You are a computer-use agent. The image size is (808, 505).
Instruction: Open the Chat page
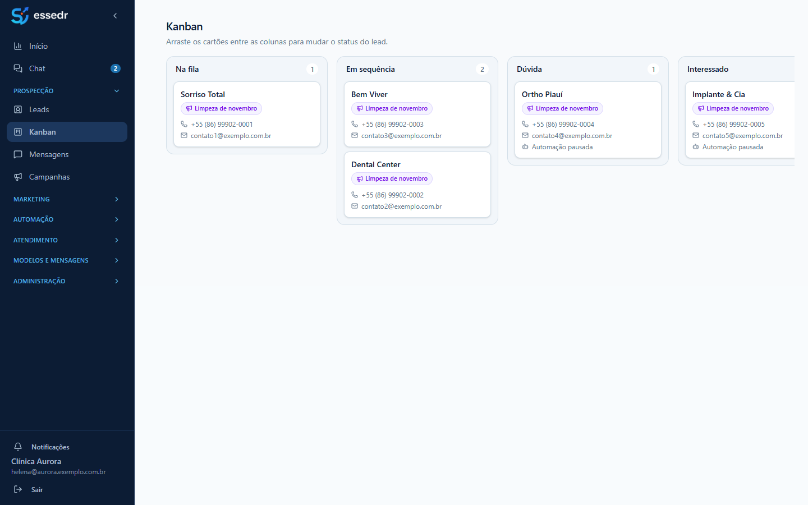point(67,68)
